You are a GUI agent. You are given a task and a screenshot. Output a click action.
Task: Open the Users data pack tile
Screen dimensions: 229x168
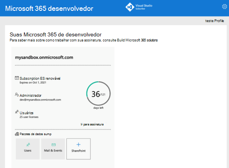(x=28, y=149)
